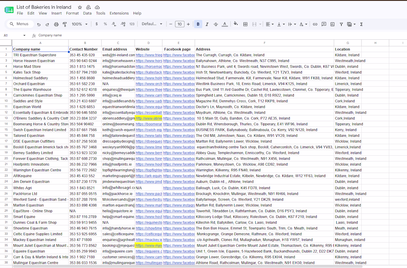Select the paint format roller icon

point(65,24)
